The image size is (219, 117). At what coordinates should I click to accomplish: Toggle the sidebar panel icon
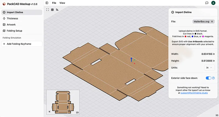tap(47, 3)
